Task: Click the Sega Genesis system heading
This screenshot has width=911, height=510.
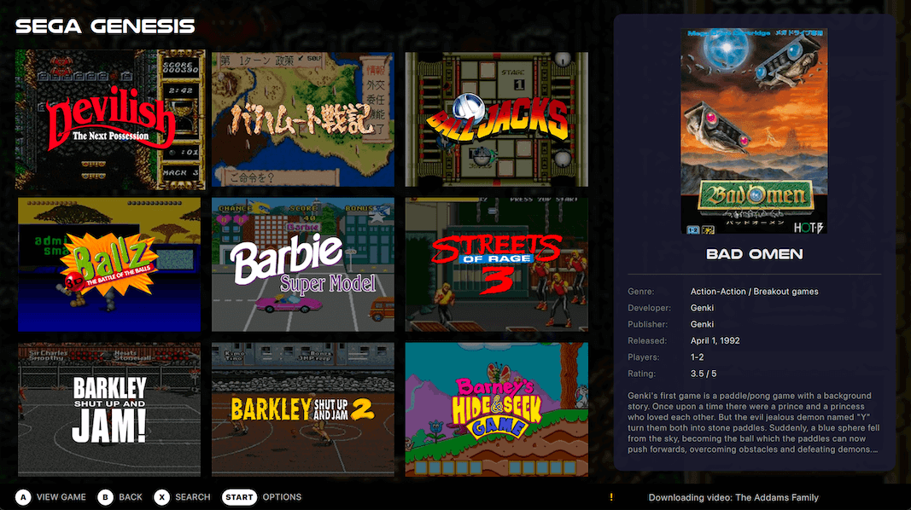Action: click(x=105, y=26)
